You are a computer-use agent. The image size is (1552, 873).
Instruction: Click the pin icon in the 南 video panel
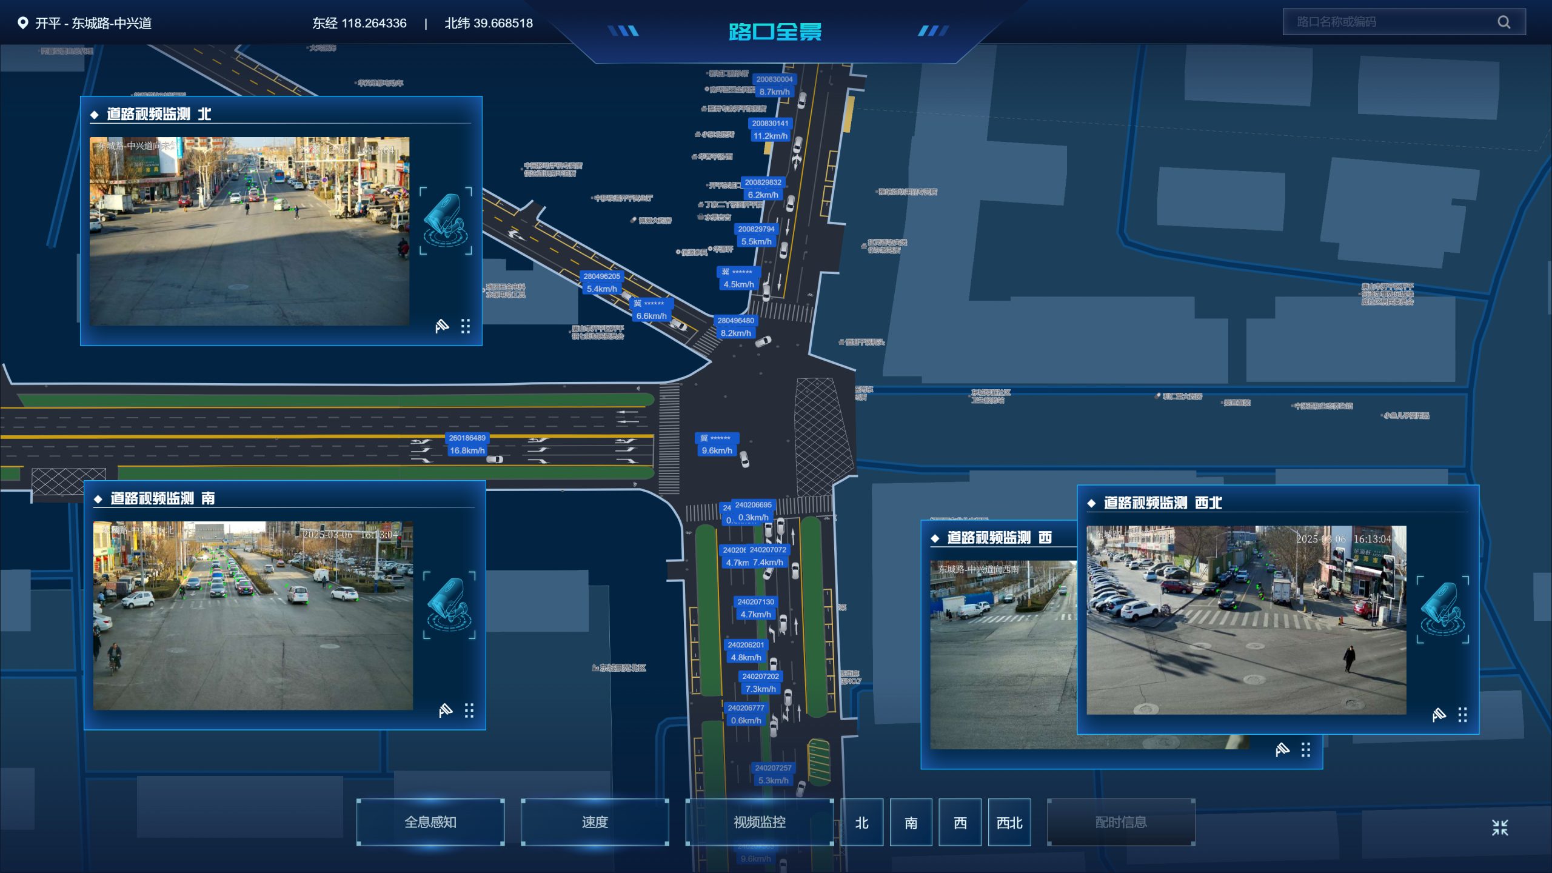tap(446, 710)
